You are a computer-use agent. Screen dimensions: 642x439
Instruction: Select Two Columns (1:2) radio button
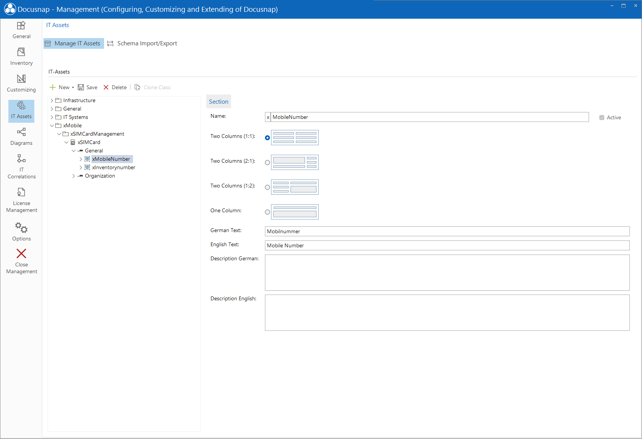[267, 187]
